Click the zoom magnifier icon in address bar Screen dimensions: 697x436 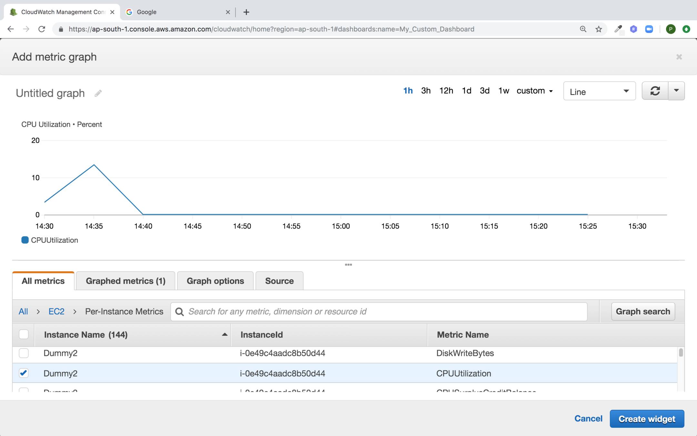[x=583, y=29]
